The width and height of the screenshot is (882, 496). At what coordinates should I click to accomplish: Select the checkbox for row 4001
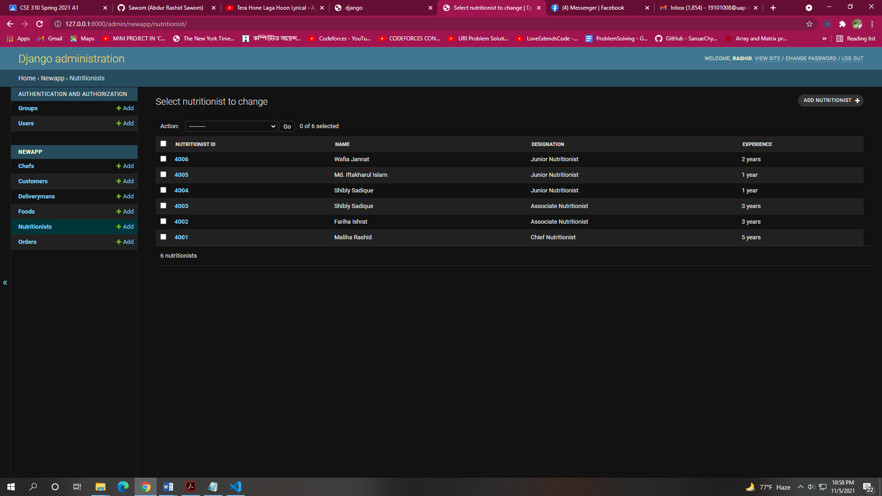(163, 237)
